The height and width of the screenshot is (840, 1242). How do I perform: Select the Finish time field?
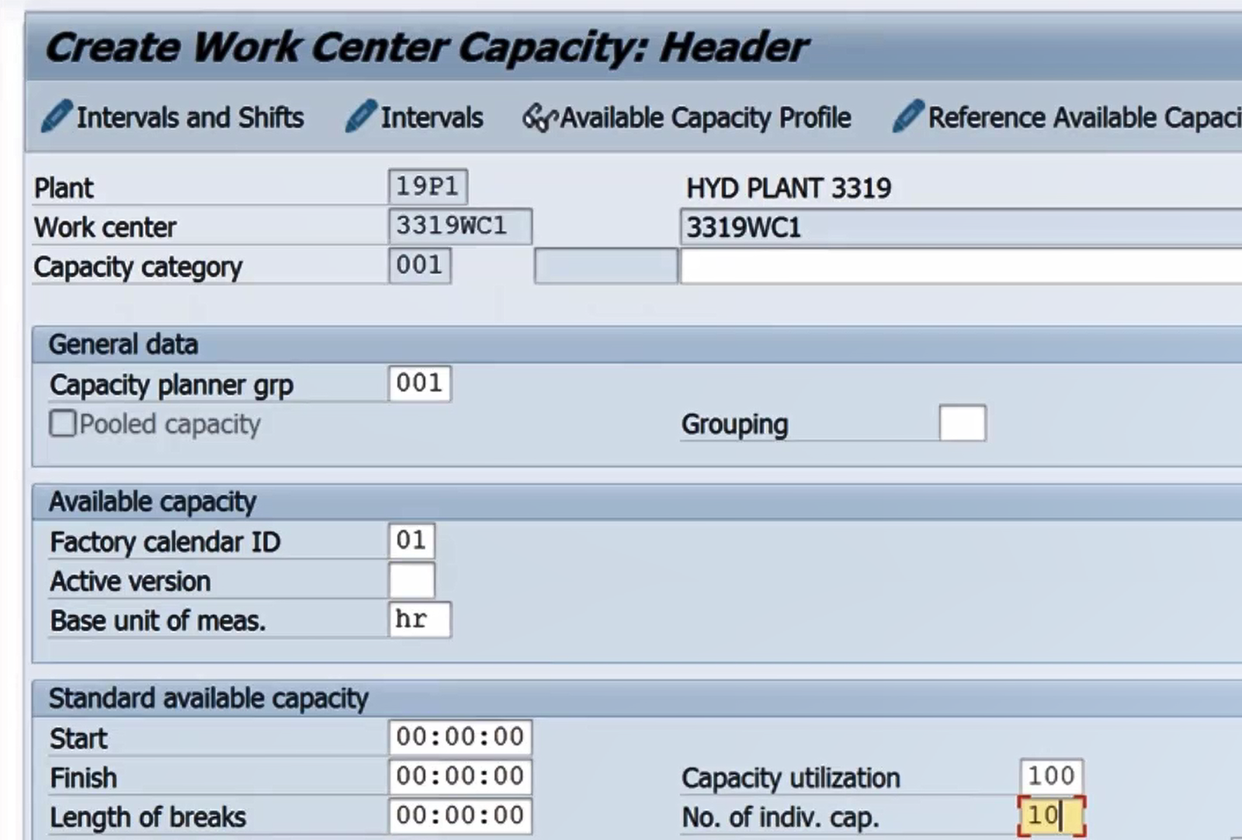tap(460, 776)
